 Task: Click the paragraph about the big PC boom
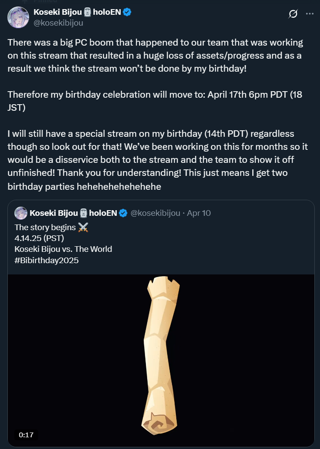click(x=155, y=56)
